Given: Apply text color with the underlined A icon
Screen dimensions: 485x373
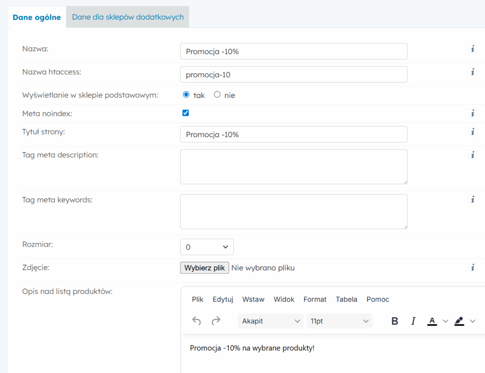Looking at the screenshot, I should click(x=432, y=321).
